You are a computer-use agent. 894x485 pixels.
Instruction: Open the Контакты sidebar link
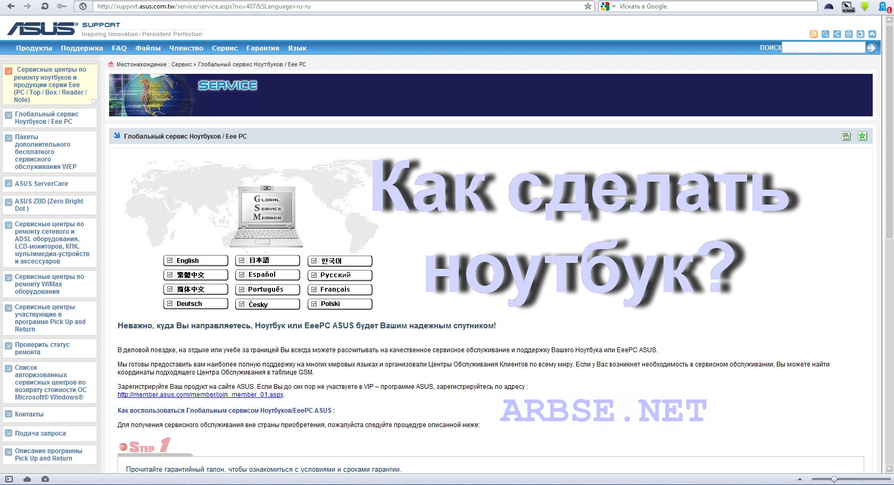pos(29,414)
